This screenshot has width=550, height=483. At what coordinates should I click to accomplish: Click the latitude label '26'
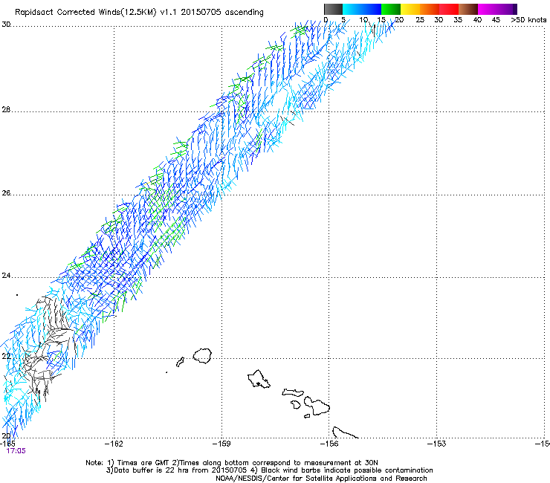[x=6, y=193]
